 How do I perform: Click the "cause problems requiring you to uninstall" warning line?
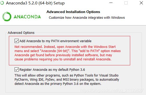[63, 59]
